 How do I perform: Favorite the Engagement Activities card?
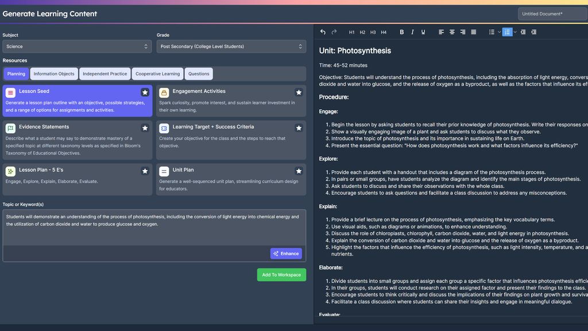(x=299, y=91)
